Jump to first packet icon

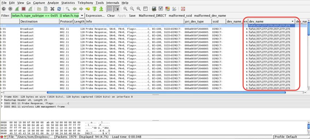[x=94, y=9]
